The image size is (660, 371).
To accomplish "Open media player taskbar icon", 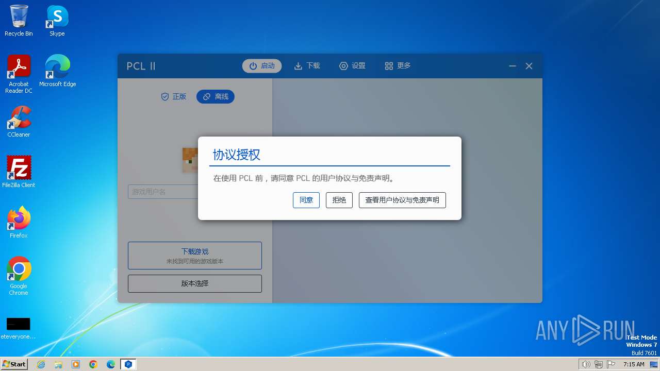I will click(76, 364).
